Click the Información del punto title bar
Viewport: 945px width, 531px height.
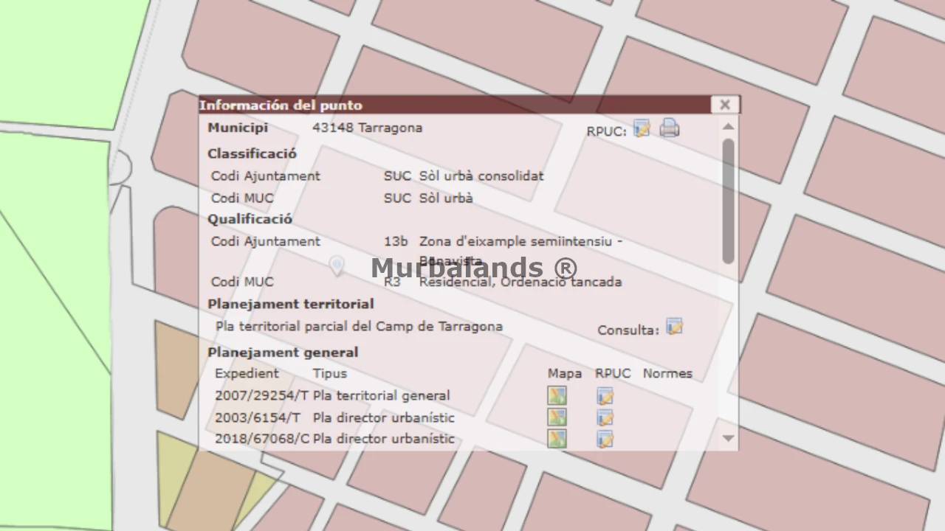coord(443,105)
